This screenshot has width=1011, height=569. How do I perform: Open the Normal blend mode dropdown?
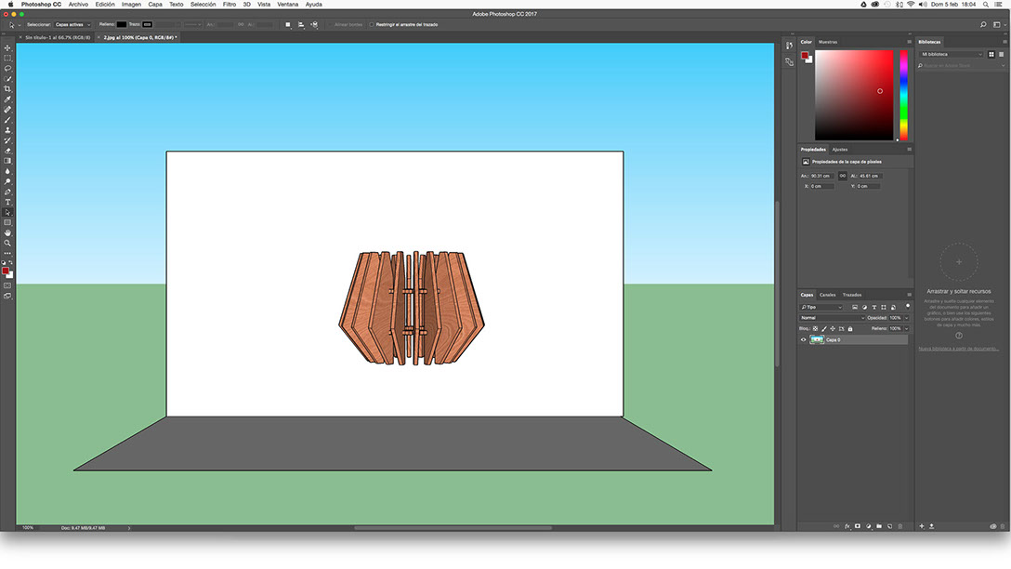pyautogui.click(x=833, y=318)
